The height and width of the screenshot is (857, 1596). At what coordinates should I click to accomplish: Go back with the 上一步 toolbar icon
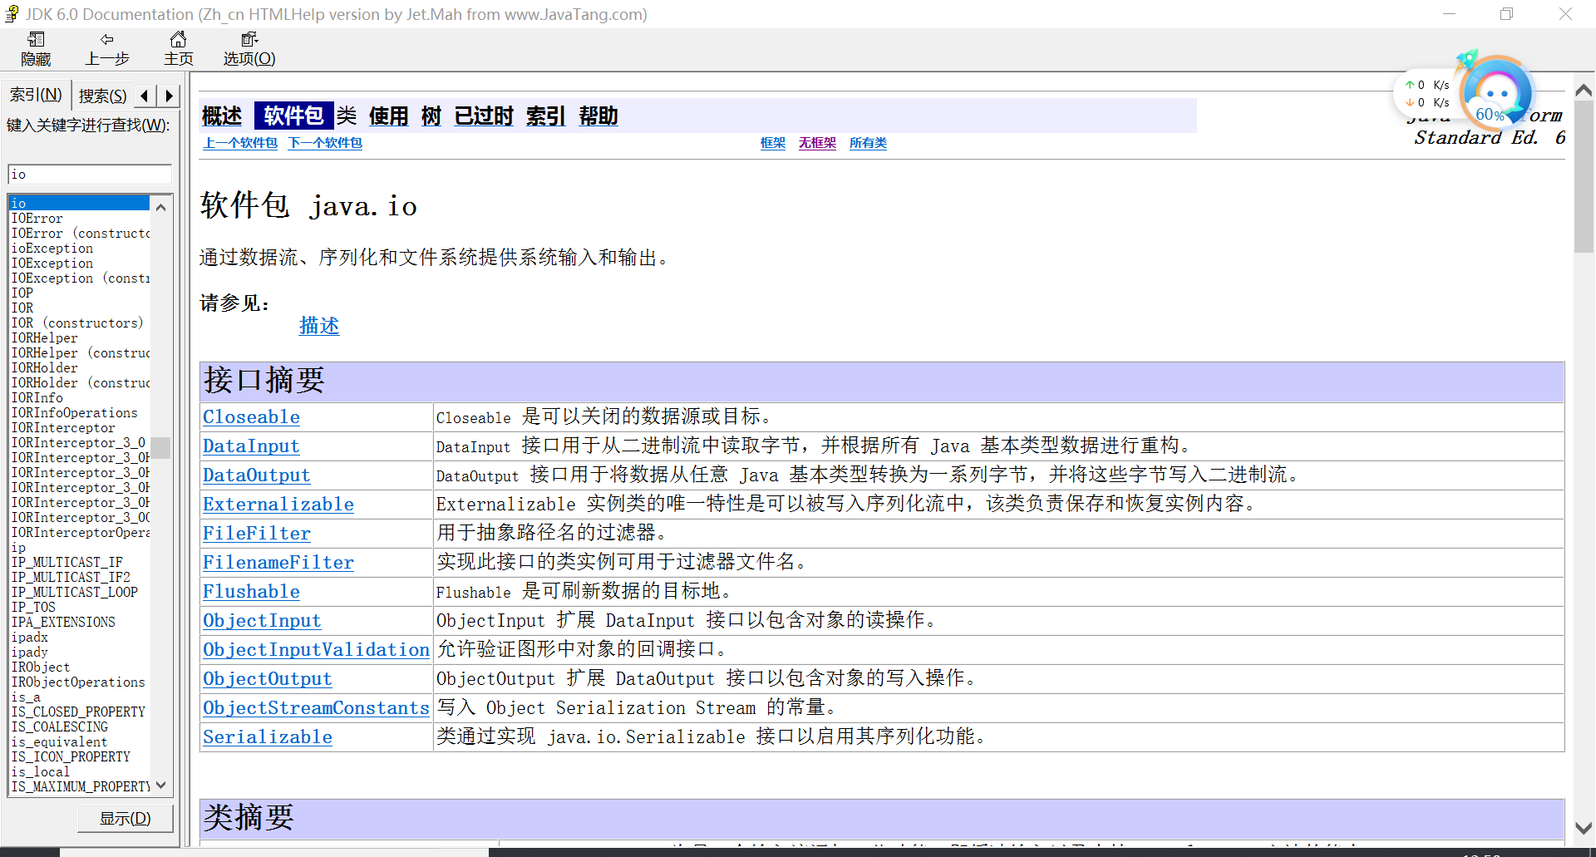point(107,49)
